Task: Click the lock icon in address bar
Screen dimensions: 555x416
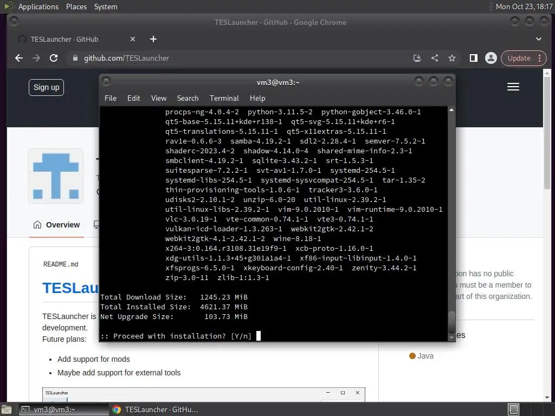Action: point(75,58)
